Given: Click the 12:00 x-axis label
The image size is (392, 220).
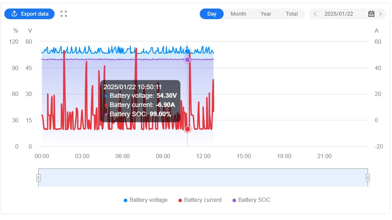Looking at the screenshot, I should click(x=203, y=156).
